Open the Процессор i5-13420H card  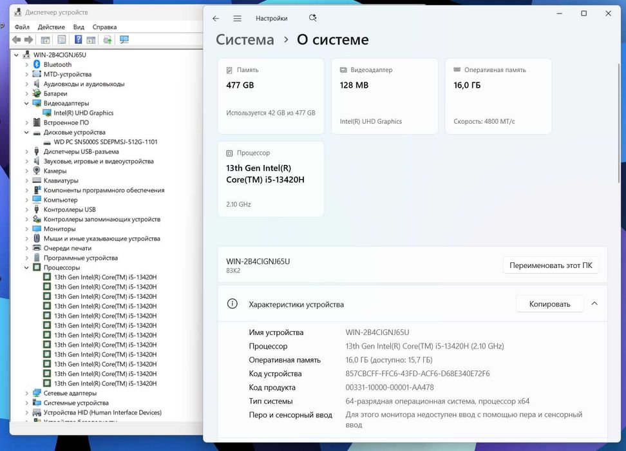coord(270,179)
